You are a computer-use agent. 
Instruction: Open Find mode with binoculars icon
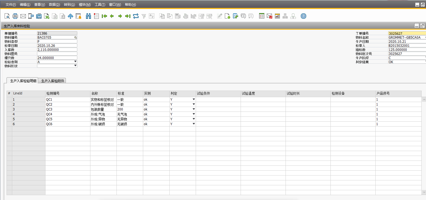[x=88, y=16]
